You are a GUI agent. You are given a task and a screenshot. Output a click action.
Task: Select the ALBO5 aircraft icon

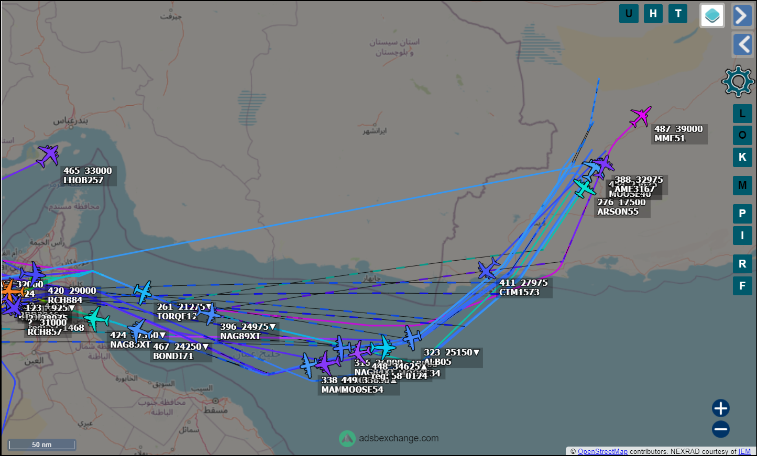412,338
